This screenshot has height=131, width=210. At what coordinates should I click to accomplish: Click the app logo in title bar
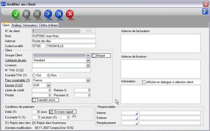(3, 4)
